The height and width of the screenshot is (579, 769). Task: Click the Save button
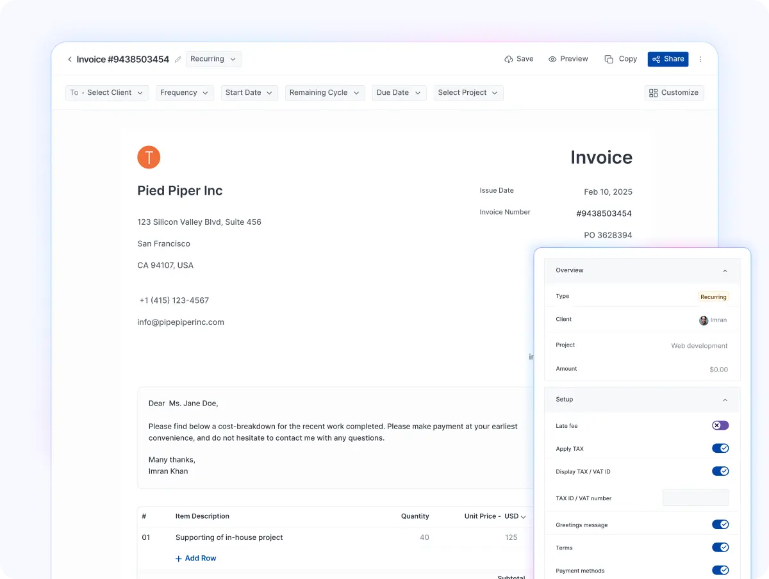519,59
